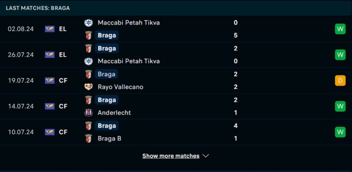Click the green W badge for 02.08.24 match

[340, 29]
